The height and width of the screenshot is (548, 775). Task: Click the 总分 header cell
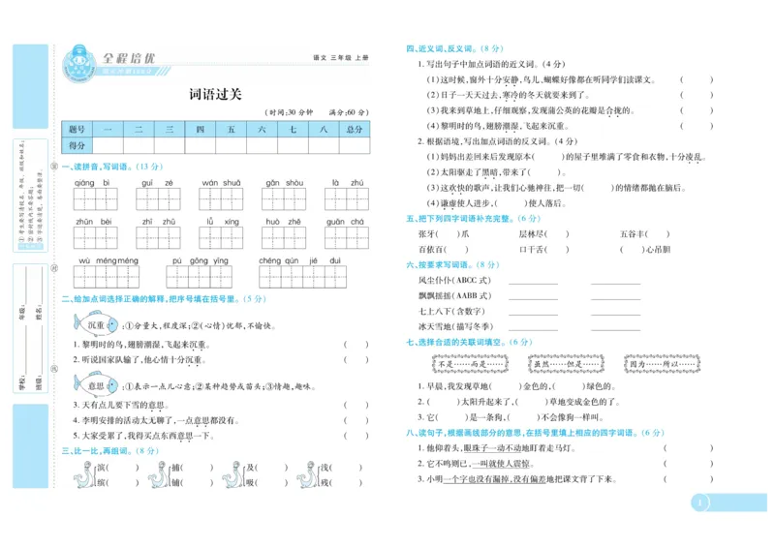(x=355, y=129)
